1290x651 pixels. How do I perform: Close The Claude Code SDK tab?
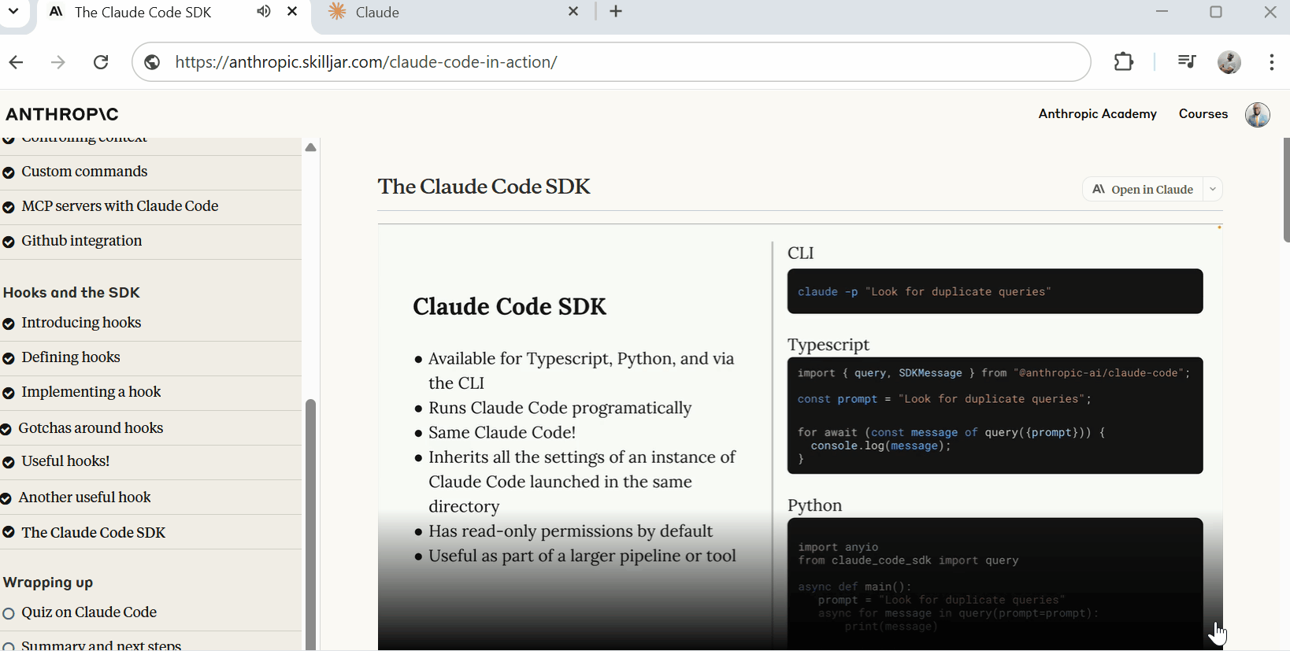pos(292,12)
